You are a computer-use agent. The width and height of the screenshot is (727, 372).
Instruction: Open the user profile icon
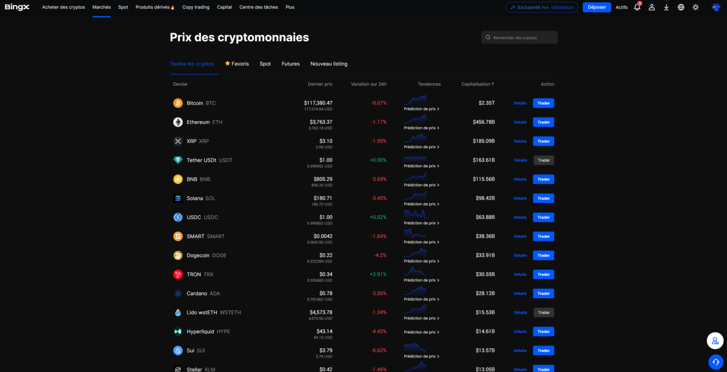coord(652,7)
